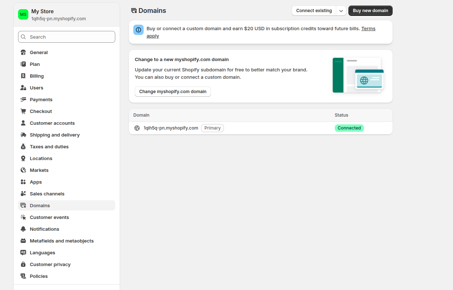Select Shipping and delivery menu item
Viewport: 453px width, 290px height.
[x=67, y=135]
